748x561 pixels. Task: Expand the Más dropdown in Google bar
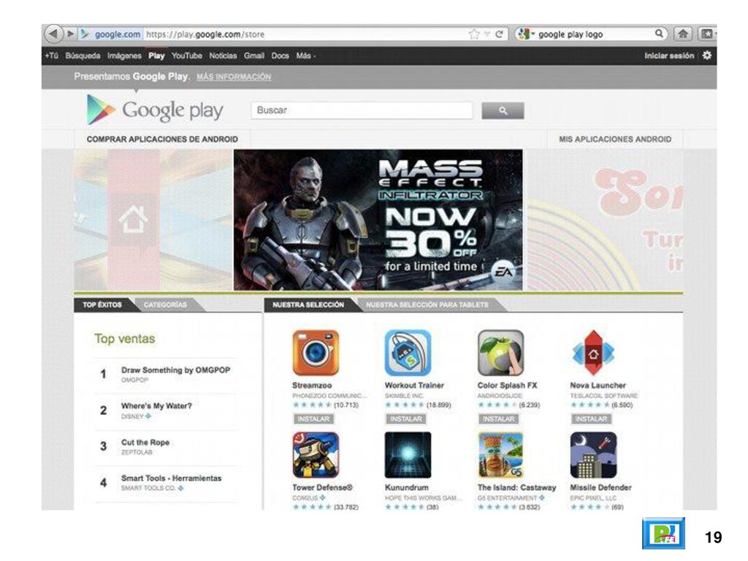(306, 56)
